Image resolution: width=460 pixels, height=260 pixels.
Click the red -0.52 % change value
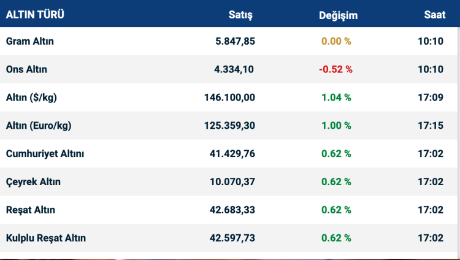pos(335,69)
